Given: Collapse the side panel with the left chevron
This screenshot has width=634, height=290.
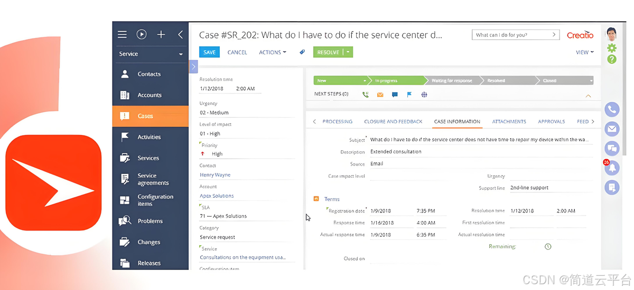Looking at the screenshot, I should click(x=180, y=35).
